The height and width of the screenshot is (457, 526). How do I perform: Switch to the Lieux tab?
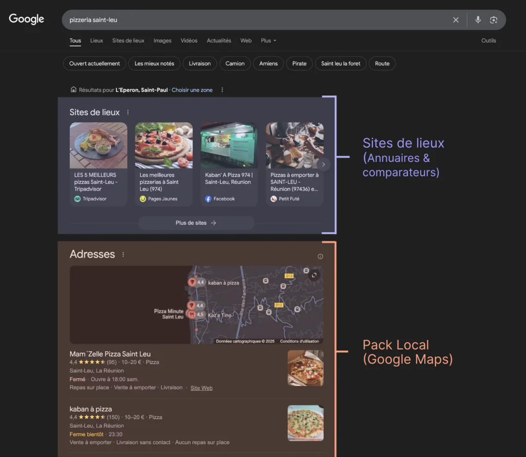pos(97,41)
